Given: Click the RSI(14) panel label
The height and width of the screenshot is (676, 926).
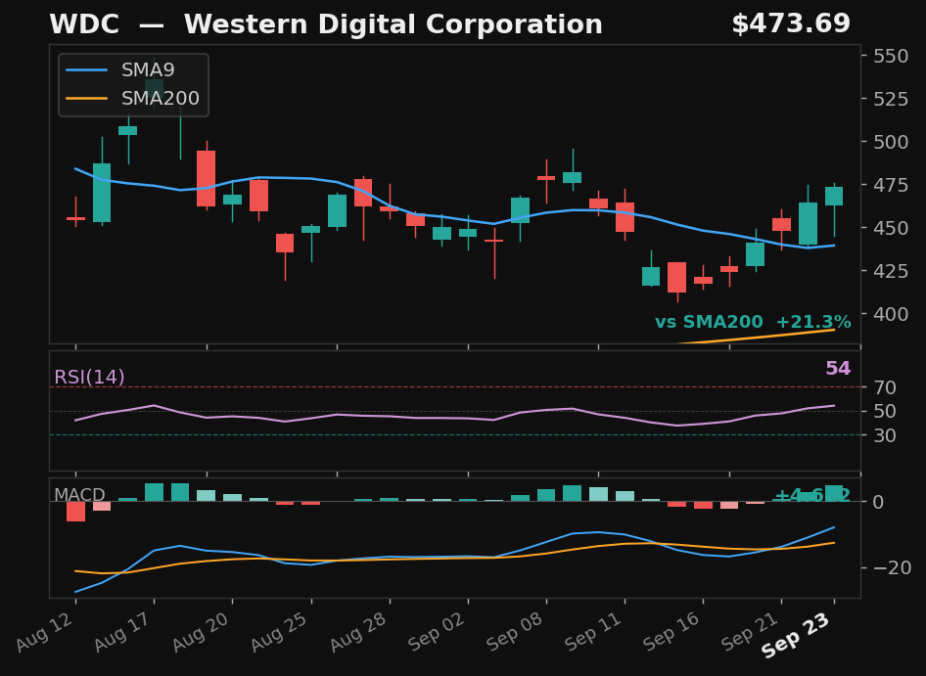Looking at the screenshot, I should pyautogui.click(x=89, y=378).
